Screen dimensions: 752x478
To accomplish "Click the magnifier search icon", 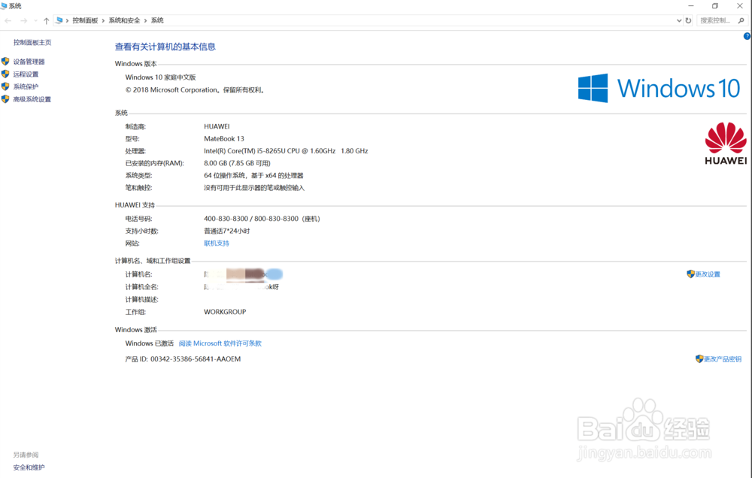I will tap(741, 20).
